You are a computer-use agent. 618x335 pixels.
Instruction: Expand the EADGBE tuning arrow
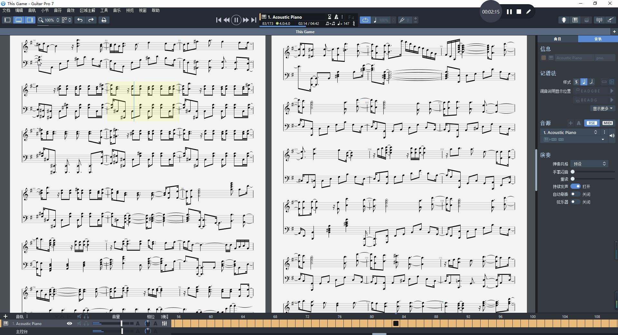point(612,91)
